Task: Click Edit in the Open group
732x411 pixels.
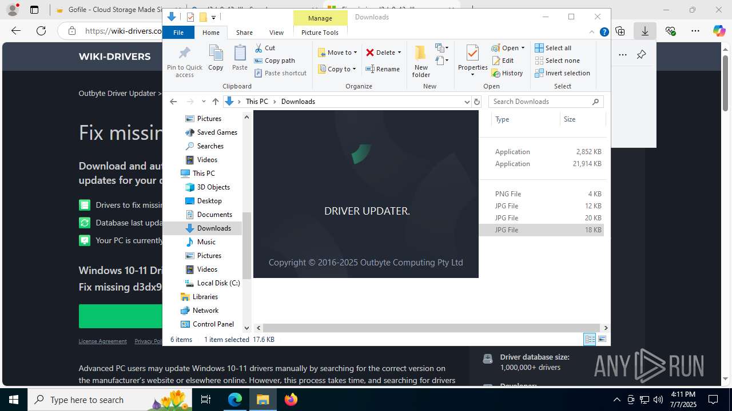Action: pos(503,61)
